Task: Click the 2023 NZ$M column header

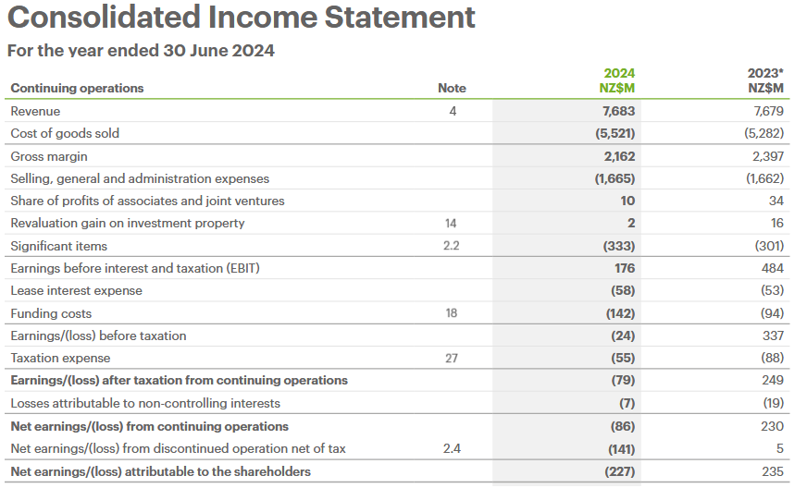Action: point(765,80)
